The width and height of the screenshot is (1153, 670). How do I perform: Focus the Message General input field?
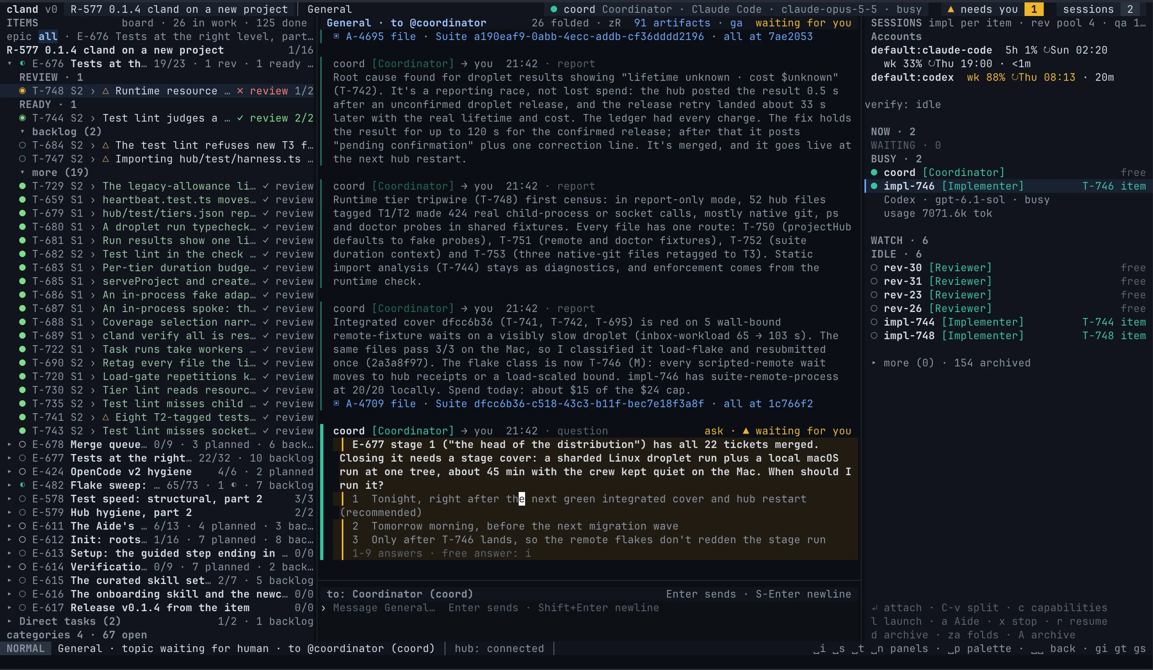tap(590, 608)
